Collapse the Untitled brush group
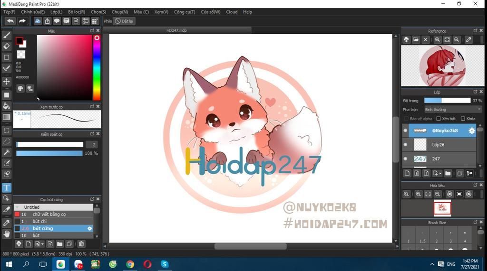 point(18,207)
